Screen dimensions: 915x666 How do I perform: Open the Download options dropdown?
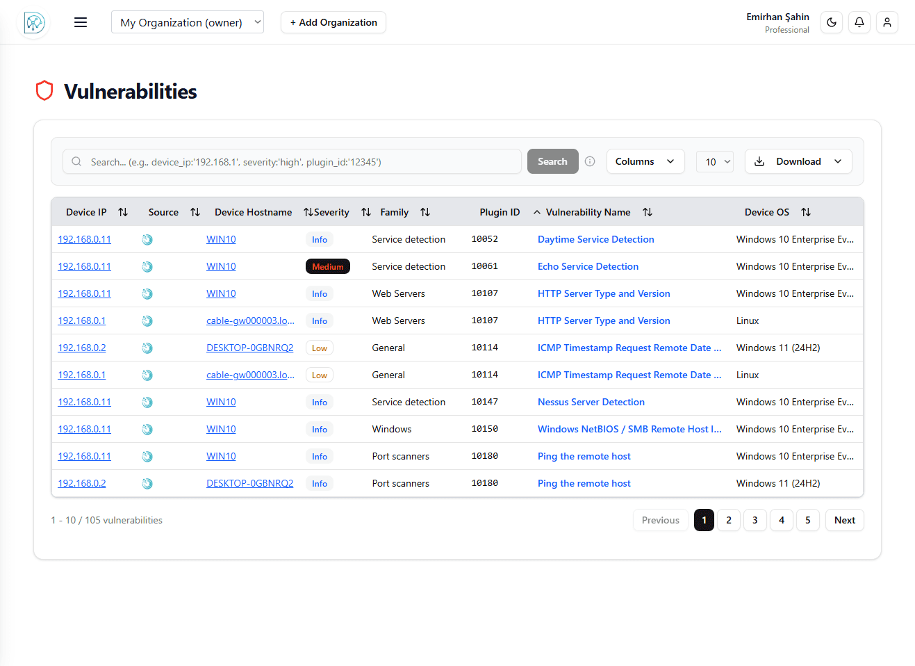798,161
